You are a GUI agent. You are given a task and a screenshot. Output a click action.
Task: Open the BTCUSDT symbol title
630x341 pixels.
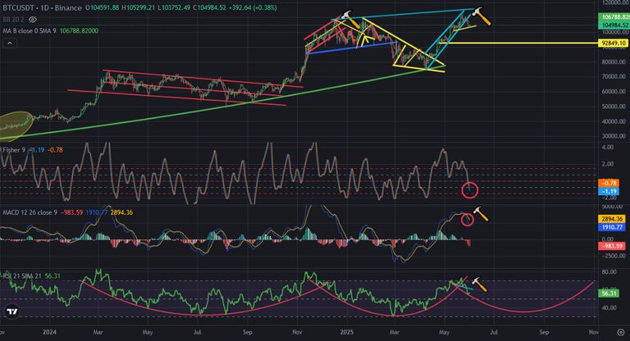click(42, 7)
